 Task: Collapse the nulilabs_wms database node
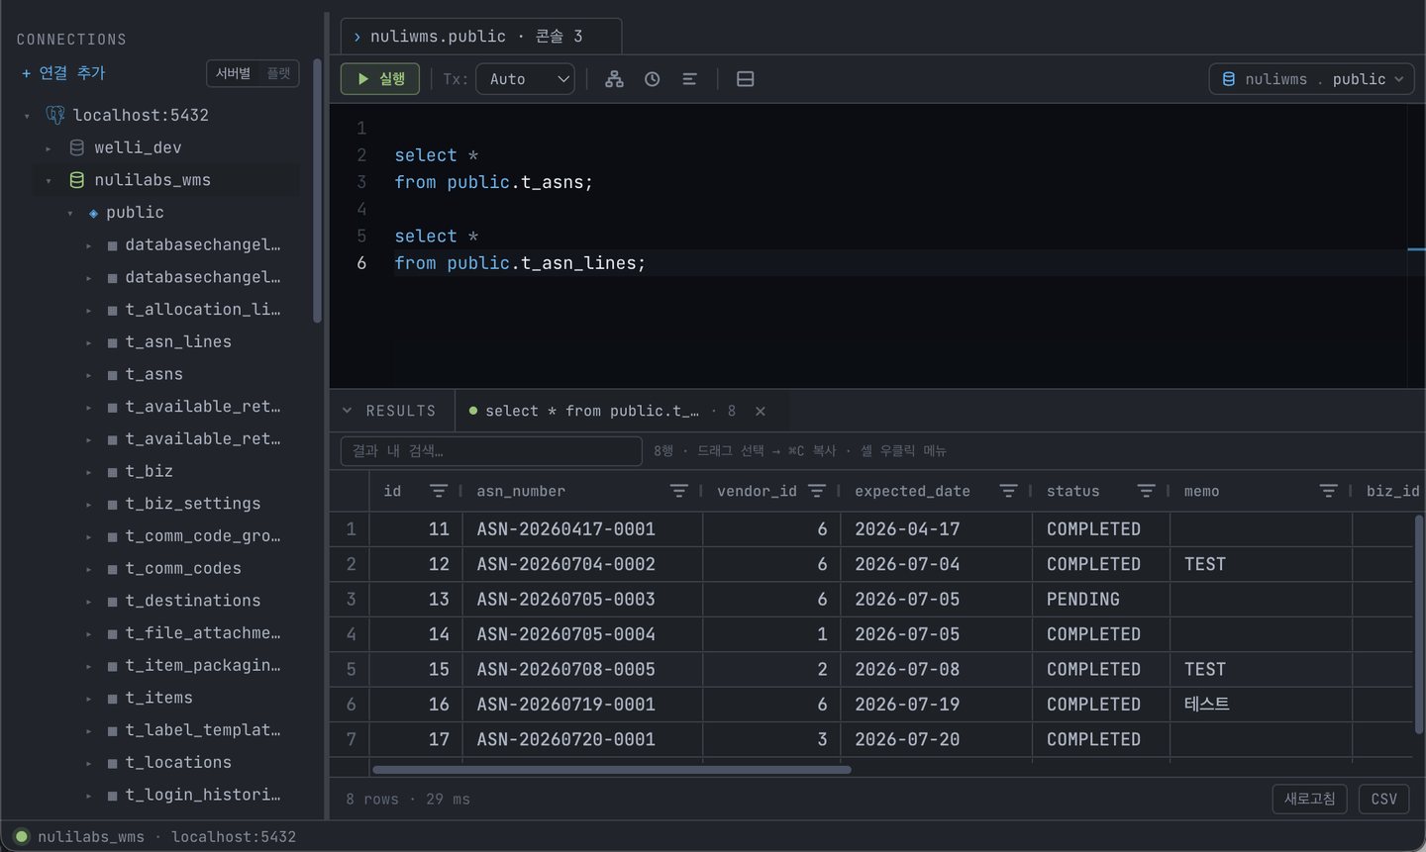[49, 181]
